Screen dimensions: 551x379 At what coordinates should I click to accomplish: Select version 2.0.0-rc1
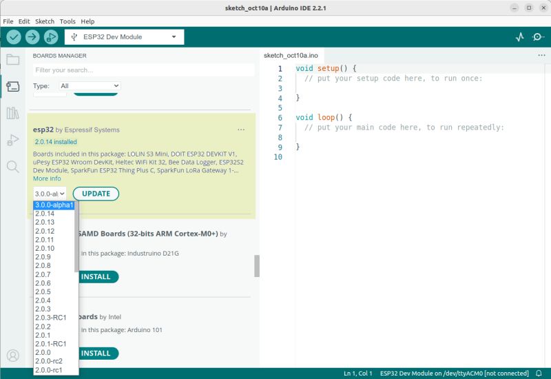54,370
